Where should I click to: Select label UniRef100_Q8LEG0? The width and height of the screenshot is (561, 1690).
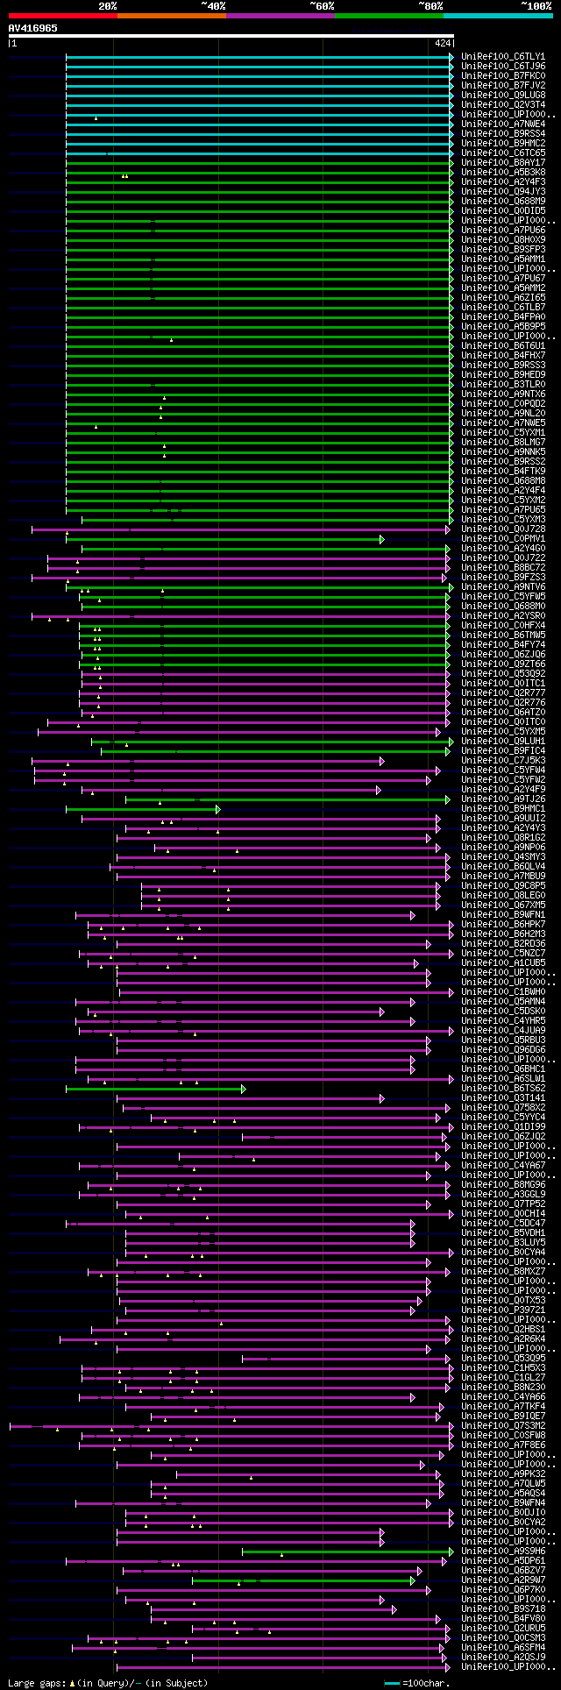(x=503, y=895)
